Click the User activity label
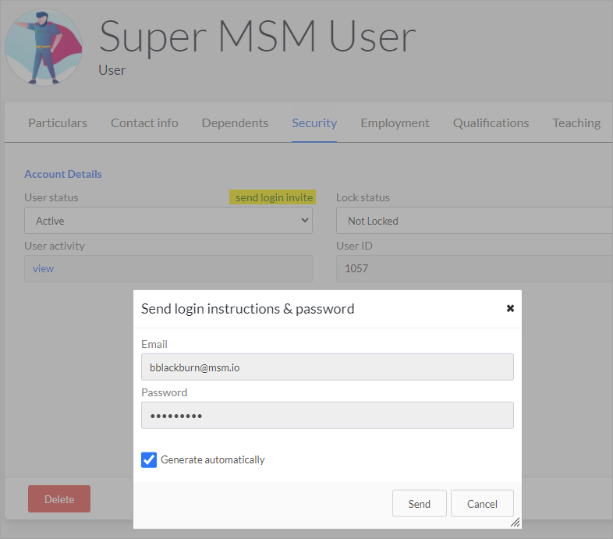613x539 pixels. [x=55, y=246]
